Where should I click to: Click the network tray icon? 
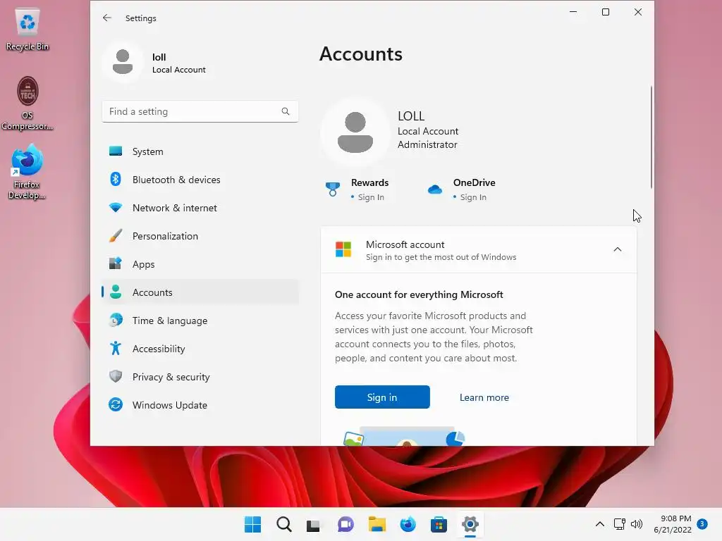(619, 524)
